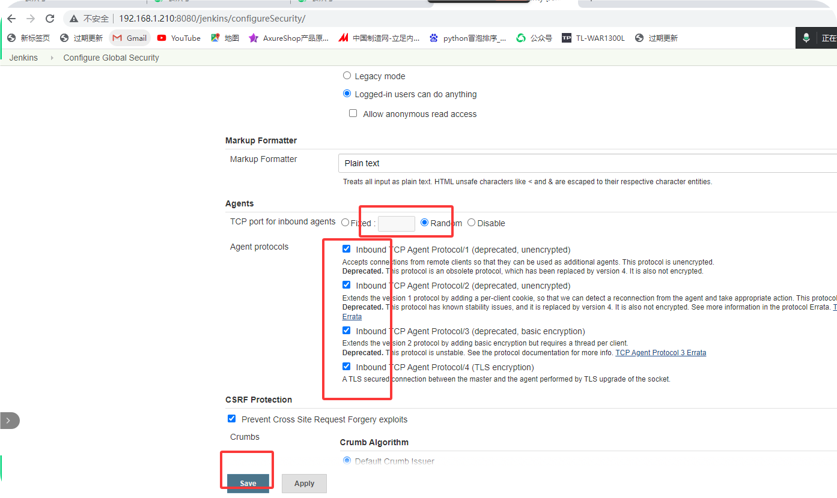837x498 pixels.
Task: Enable Allow anonymous read access
Action: click(x=353, y=113)
